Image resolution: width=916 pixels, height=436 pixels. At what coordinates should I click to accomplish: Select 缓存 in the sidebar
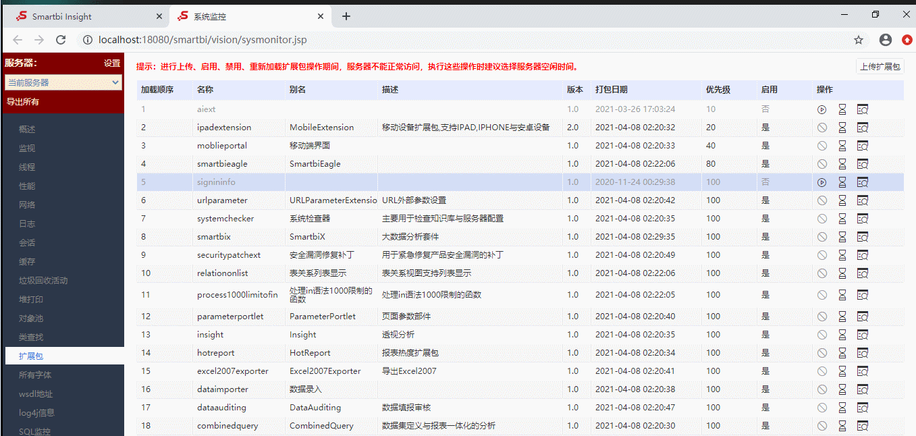coord(27,262)
